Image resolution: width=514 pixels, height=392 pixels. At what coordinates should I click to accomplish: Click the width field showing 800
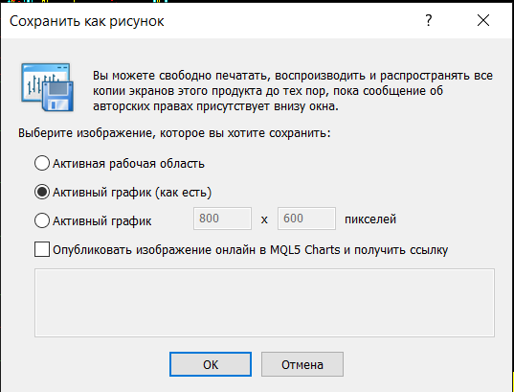222,219
